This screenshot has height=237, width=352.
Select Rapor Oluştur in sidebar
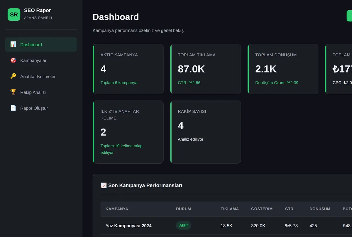(41, 108)
